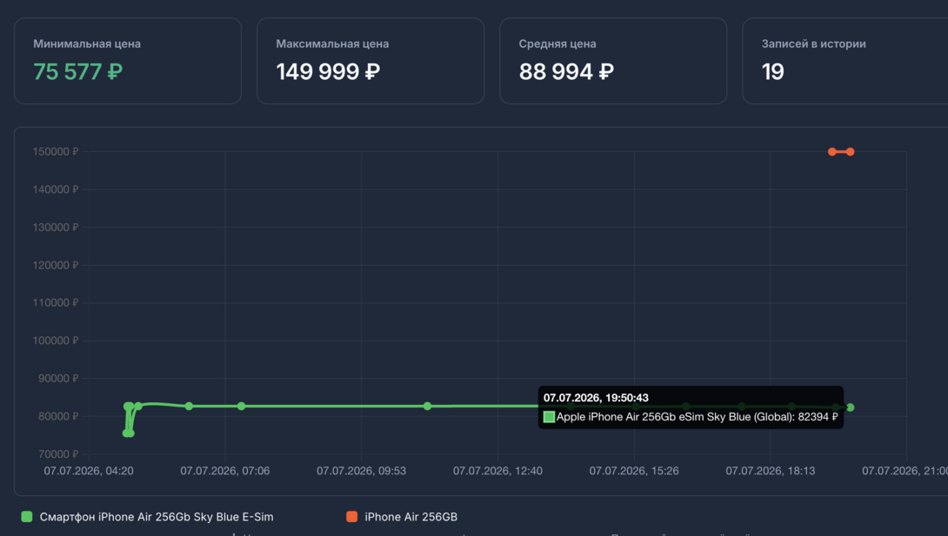
Task: Click green data point between 09:53 and 12:40
Action: point(427,407)
